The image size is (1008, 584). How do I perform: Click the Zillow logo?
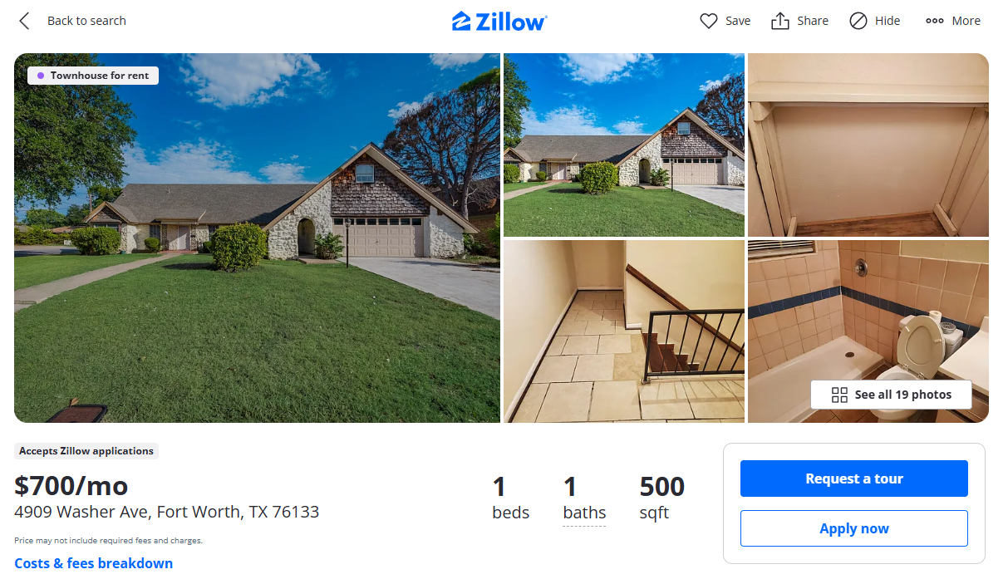tap(499, 21)
